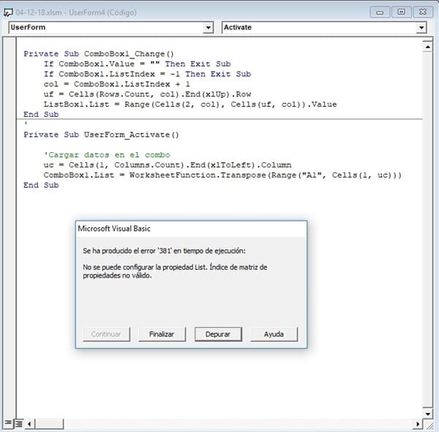
Task: Click the line 'Private Sub UserForm_Activate()'
Action: pos(101,134)
